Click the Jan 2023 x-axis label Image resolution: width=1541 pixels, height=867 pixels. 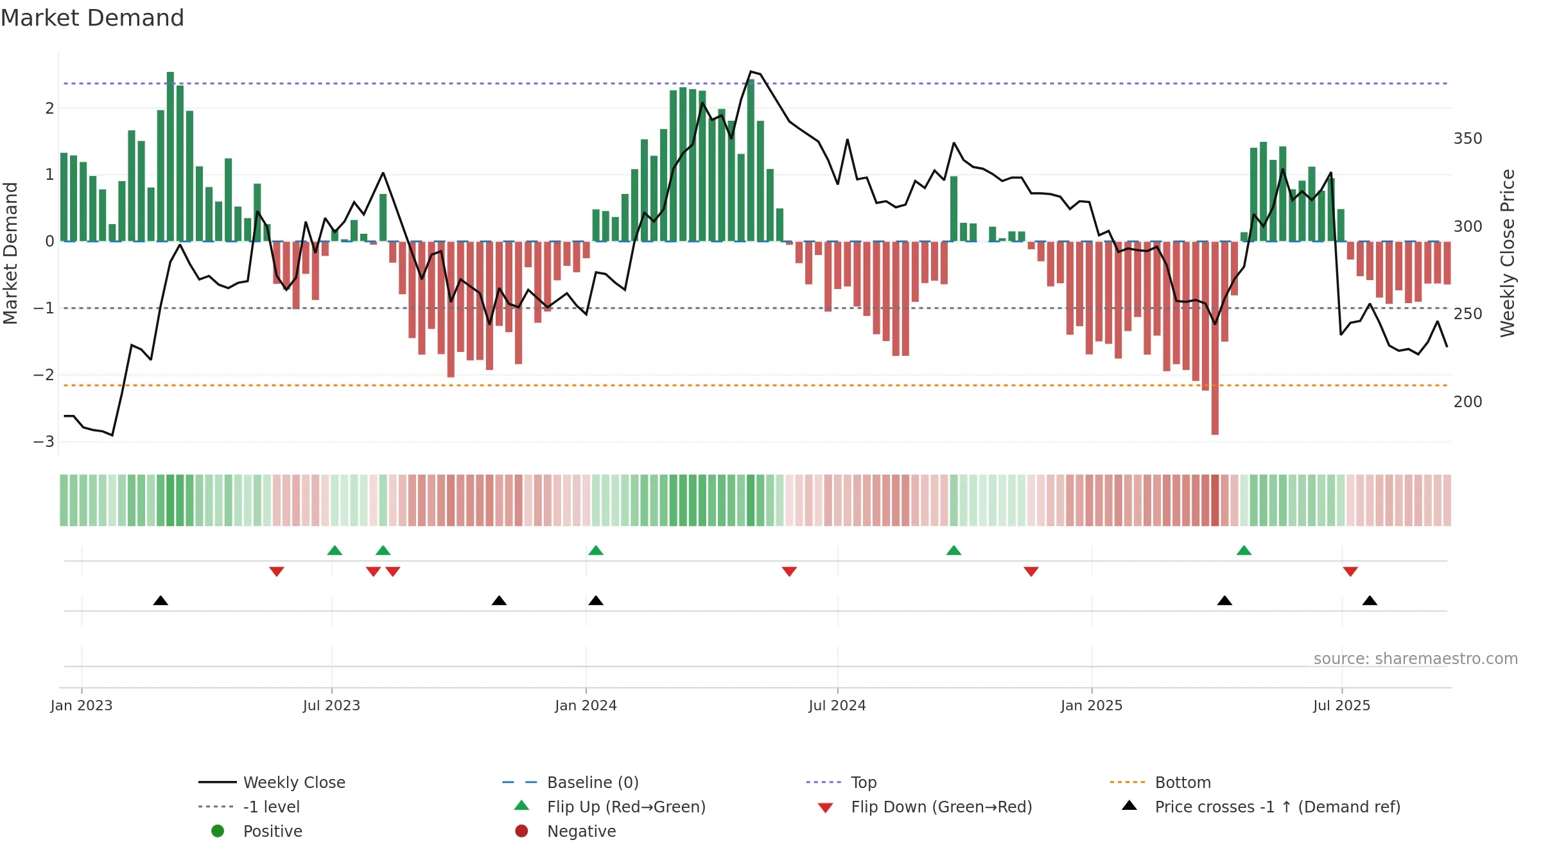[x=82, y=705]
